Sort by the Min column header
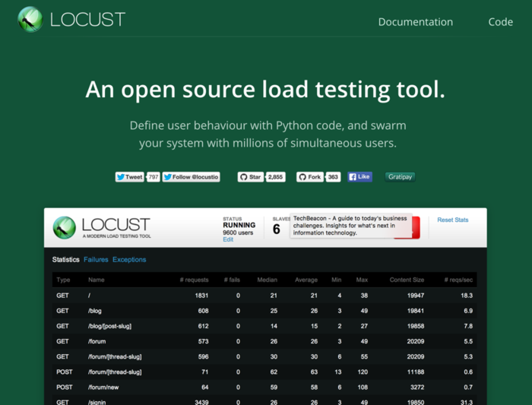 click(x=336, y=280)
